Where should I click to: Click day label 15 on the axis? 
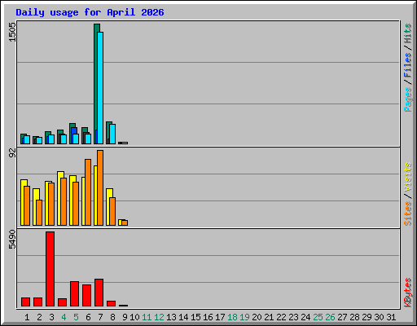(195, 317)
